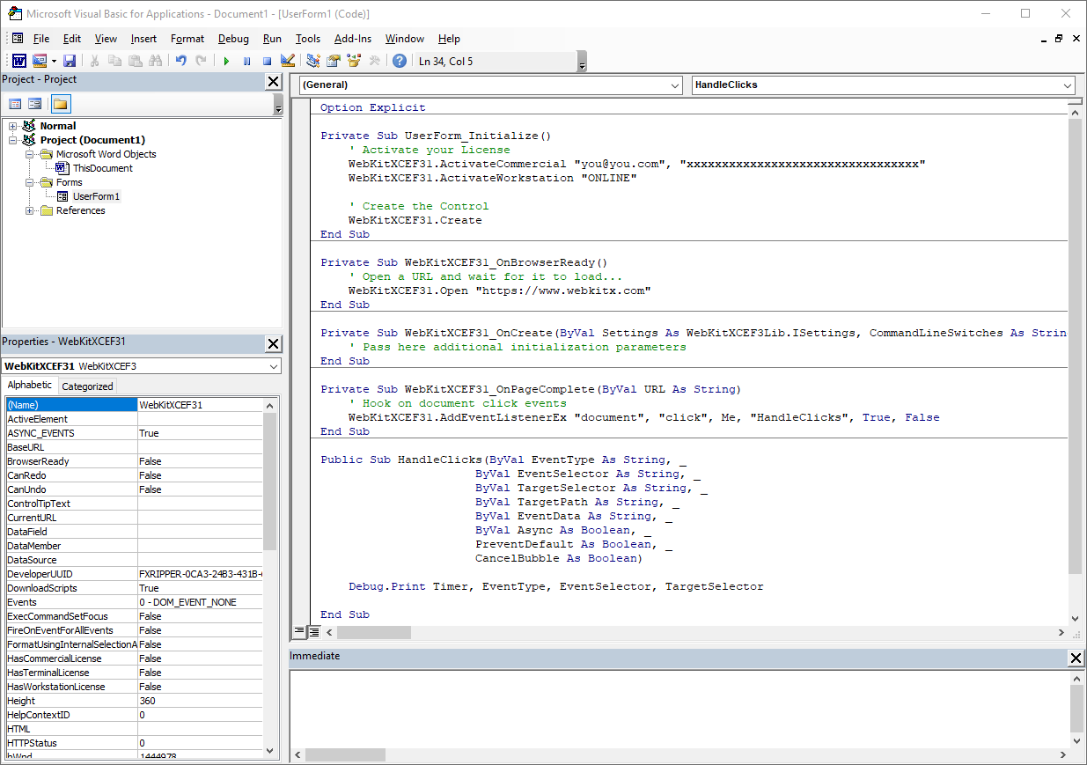Close the Immediate window

pos(1076,658)
